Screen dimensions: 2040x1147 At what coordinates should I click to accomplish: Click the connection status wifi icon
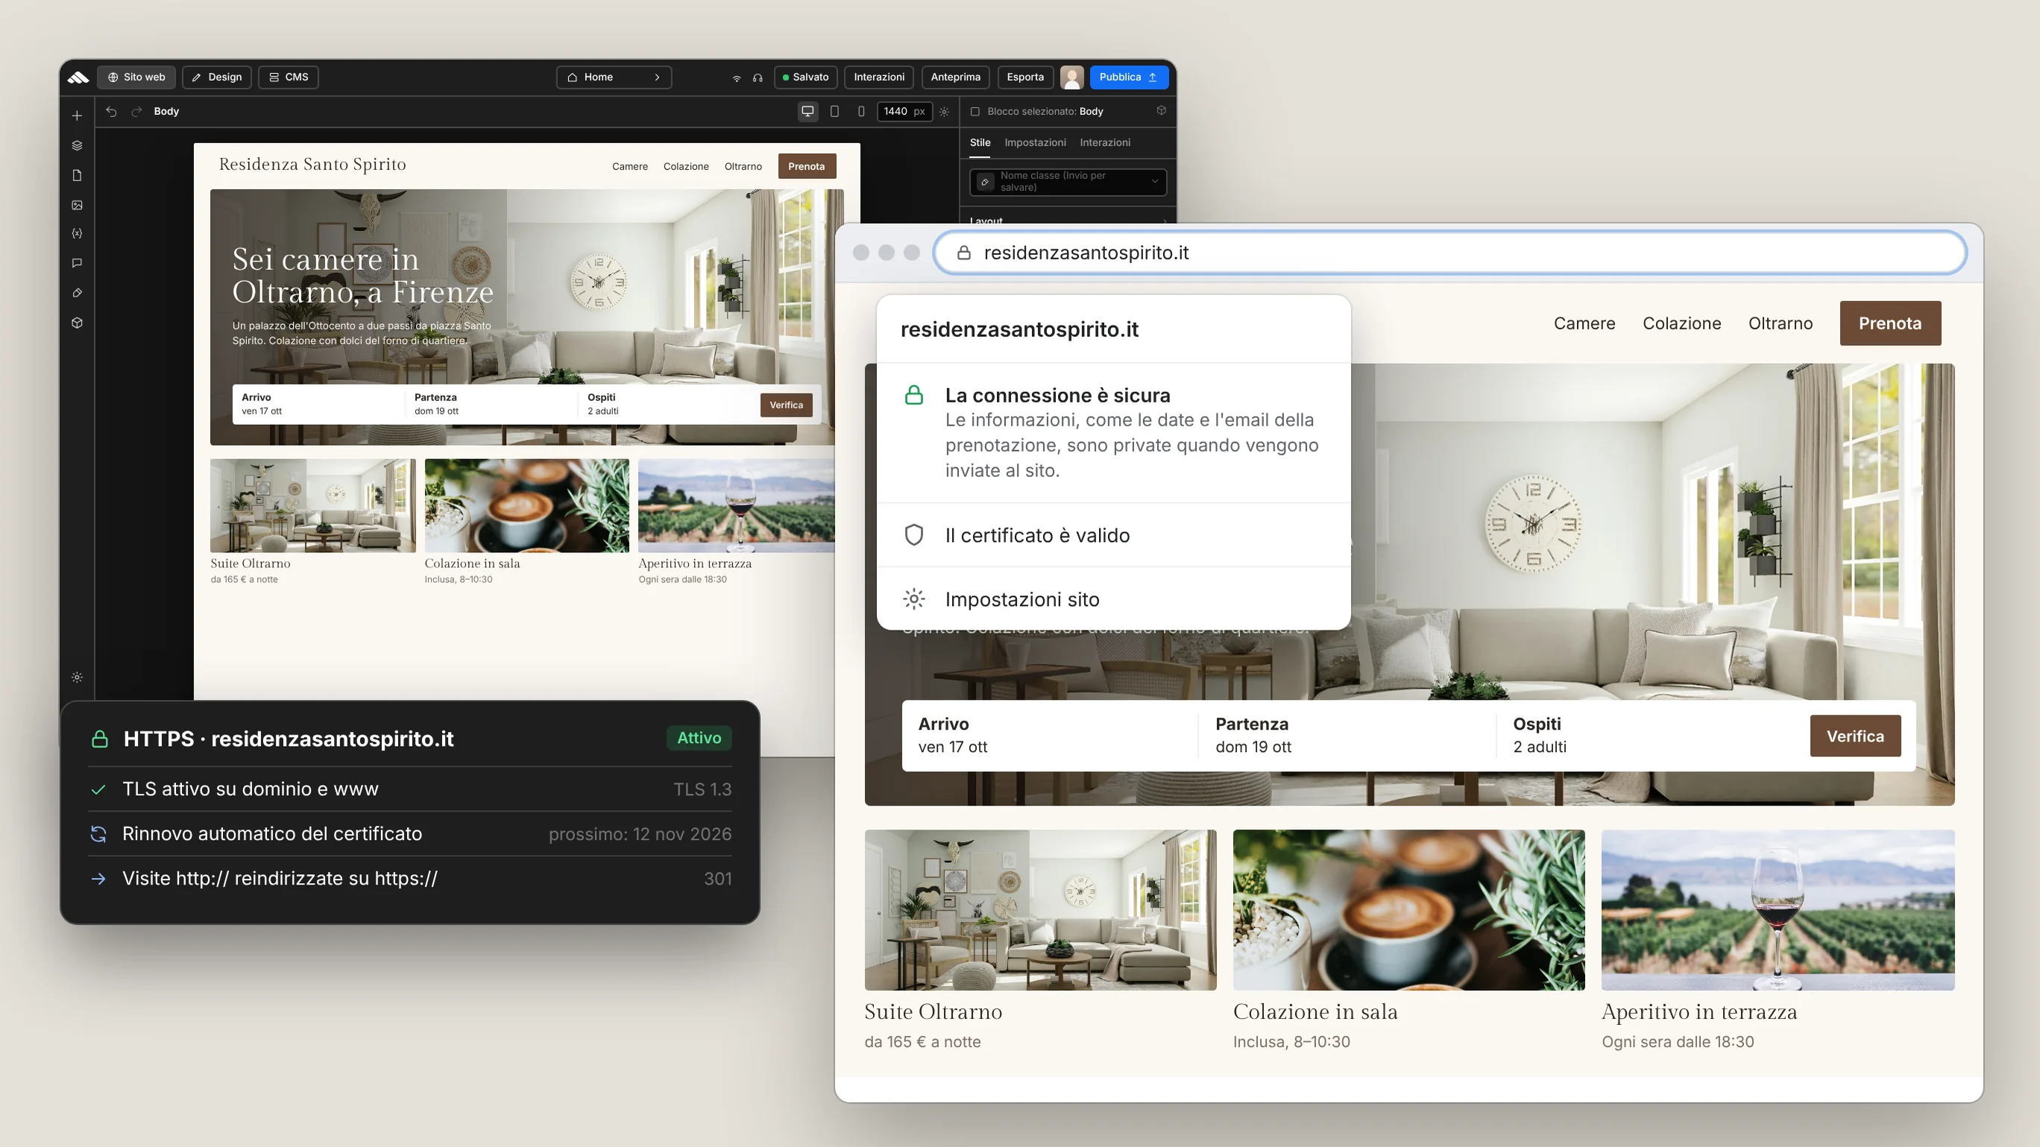(x=737, y=78)
